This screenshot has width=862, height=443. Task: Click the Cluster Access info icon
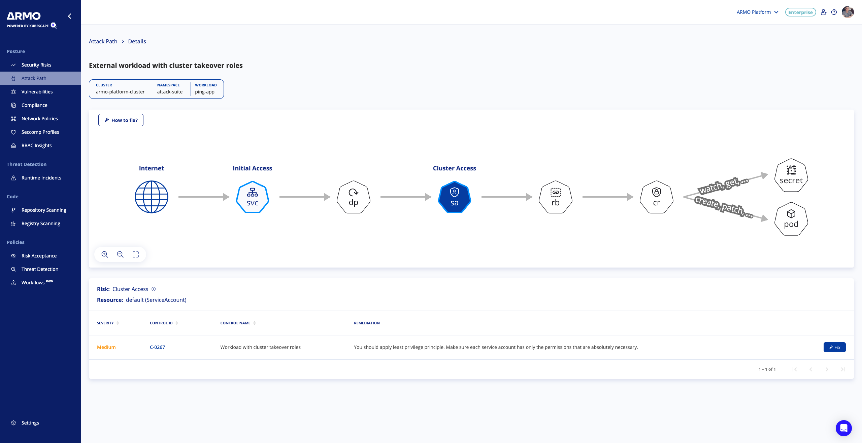154,289
